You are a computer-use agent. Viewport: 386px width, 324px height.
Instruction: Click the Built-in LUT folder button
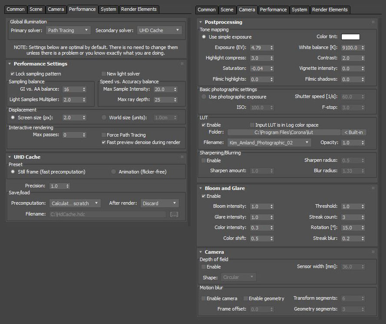point(353,132)
